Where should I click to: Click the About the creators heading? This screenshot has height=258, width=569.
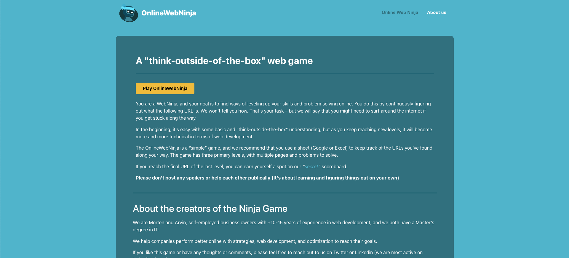point(210,209)
